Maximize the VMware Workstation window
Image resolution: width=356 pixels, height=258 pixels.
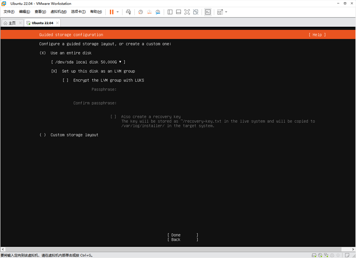[x=345, y=4]
